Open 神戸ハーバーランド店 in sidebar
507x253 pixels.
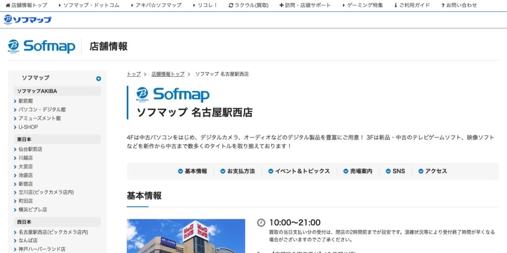pos(42,249)
